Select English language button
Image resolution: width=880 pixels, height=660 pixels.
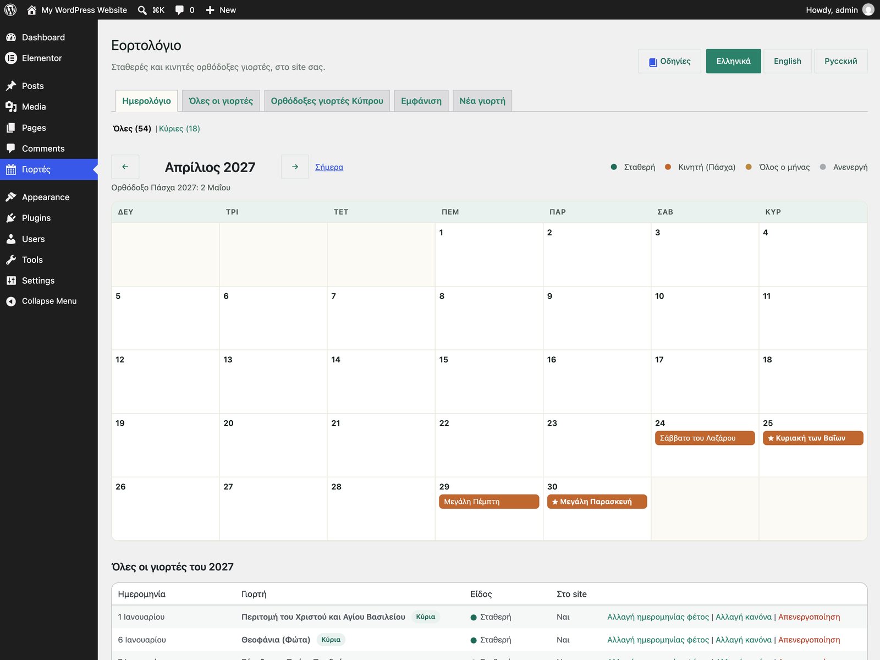tap(788, 61)
